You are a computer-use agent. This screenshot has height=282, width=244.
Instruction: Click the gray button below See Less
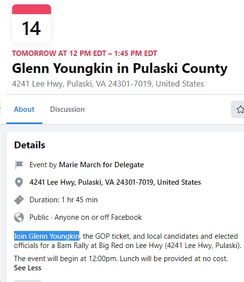(28, 281)
